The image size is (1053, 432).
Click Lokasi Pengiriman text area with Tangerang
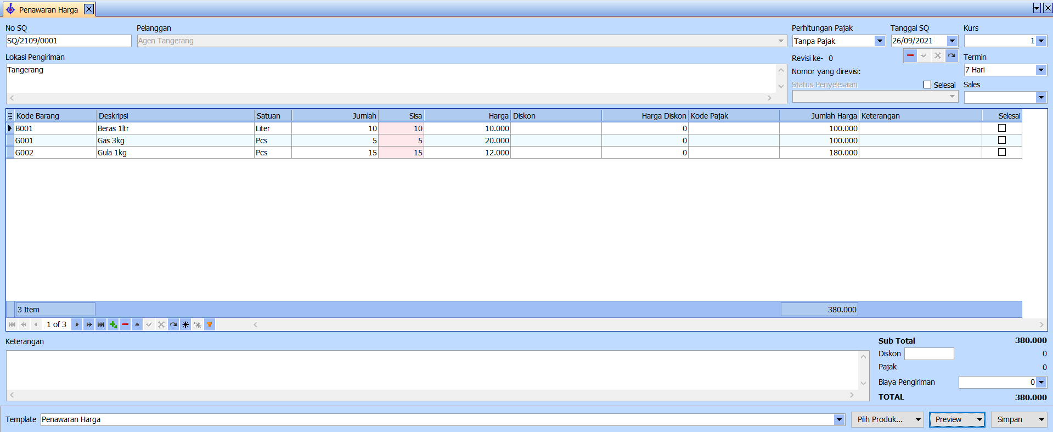(x=391, y=78)
